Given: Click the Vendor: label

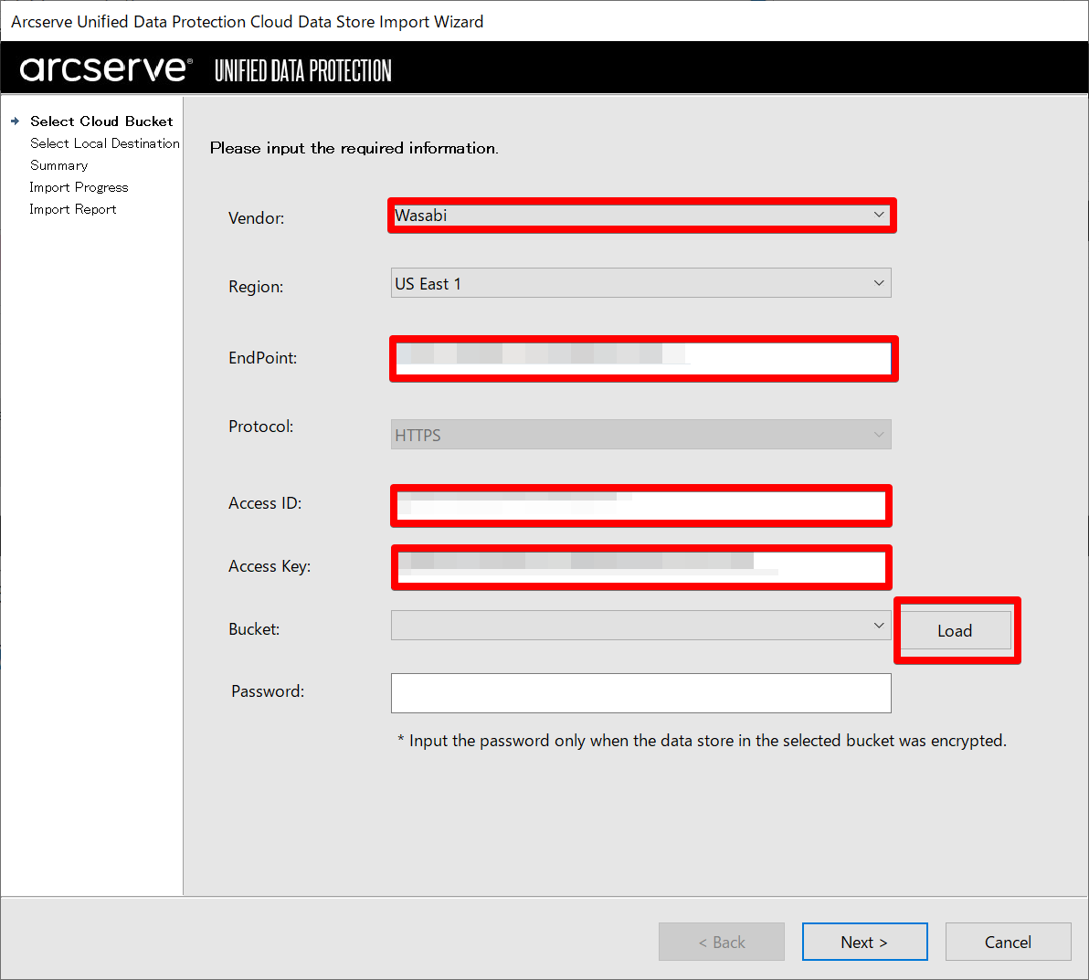Looking at the screenshot, I should coord(257,218).
